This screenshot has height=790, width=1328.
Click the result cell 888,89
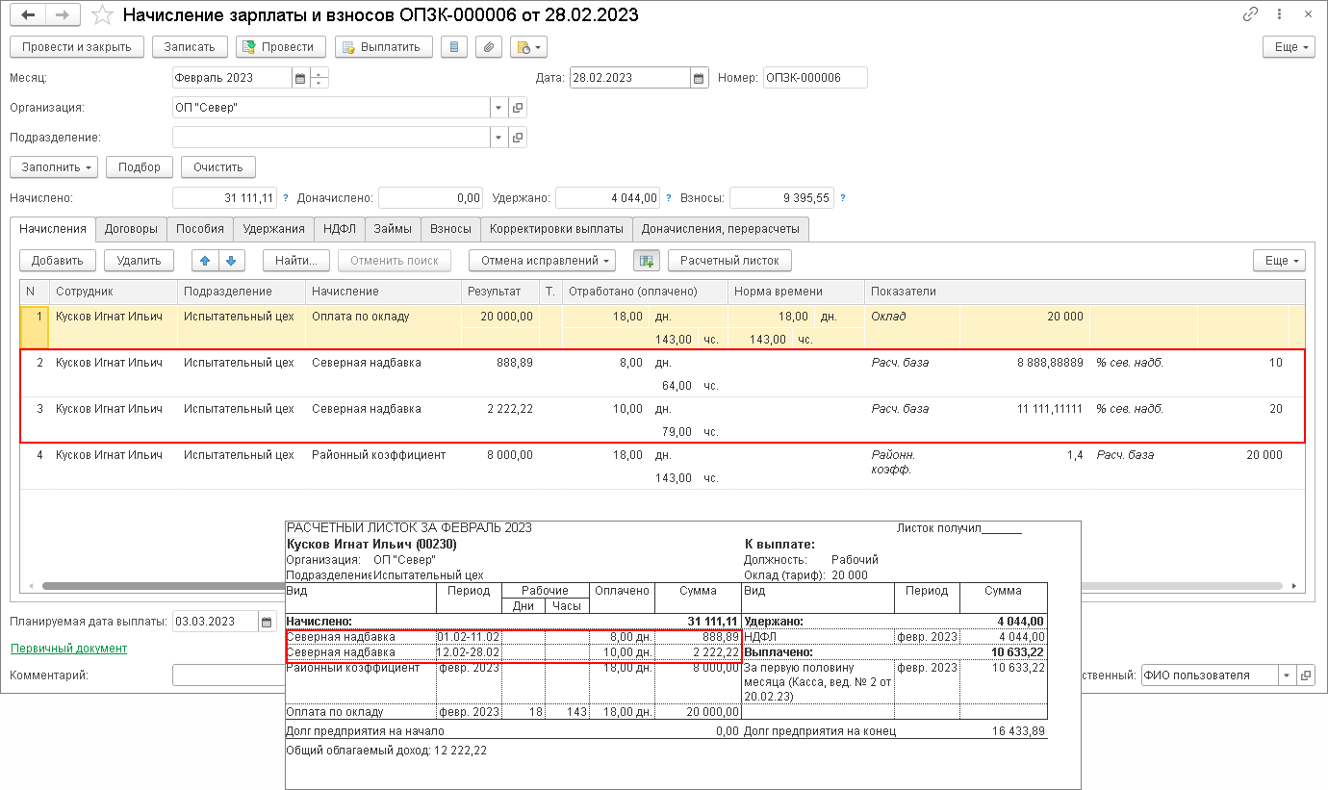pos(499,363)
